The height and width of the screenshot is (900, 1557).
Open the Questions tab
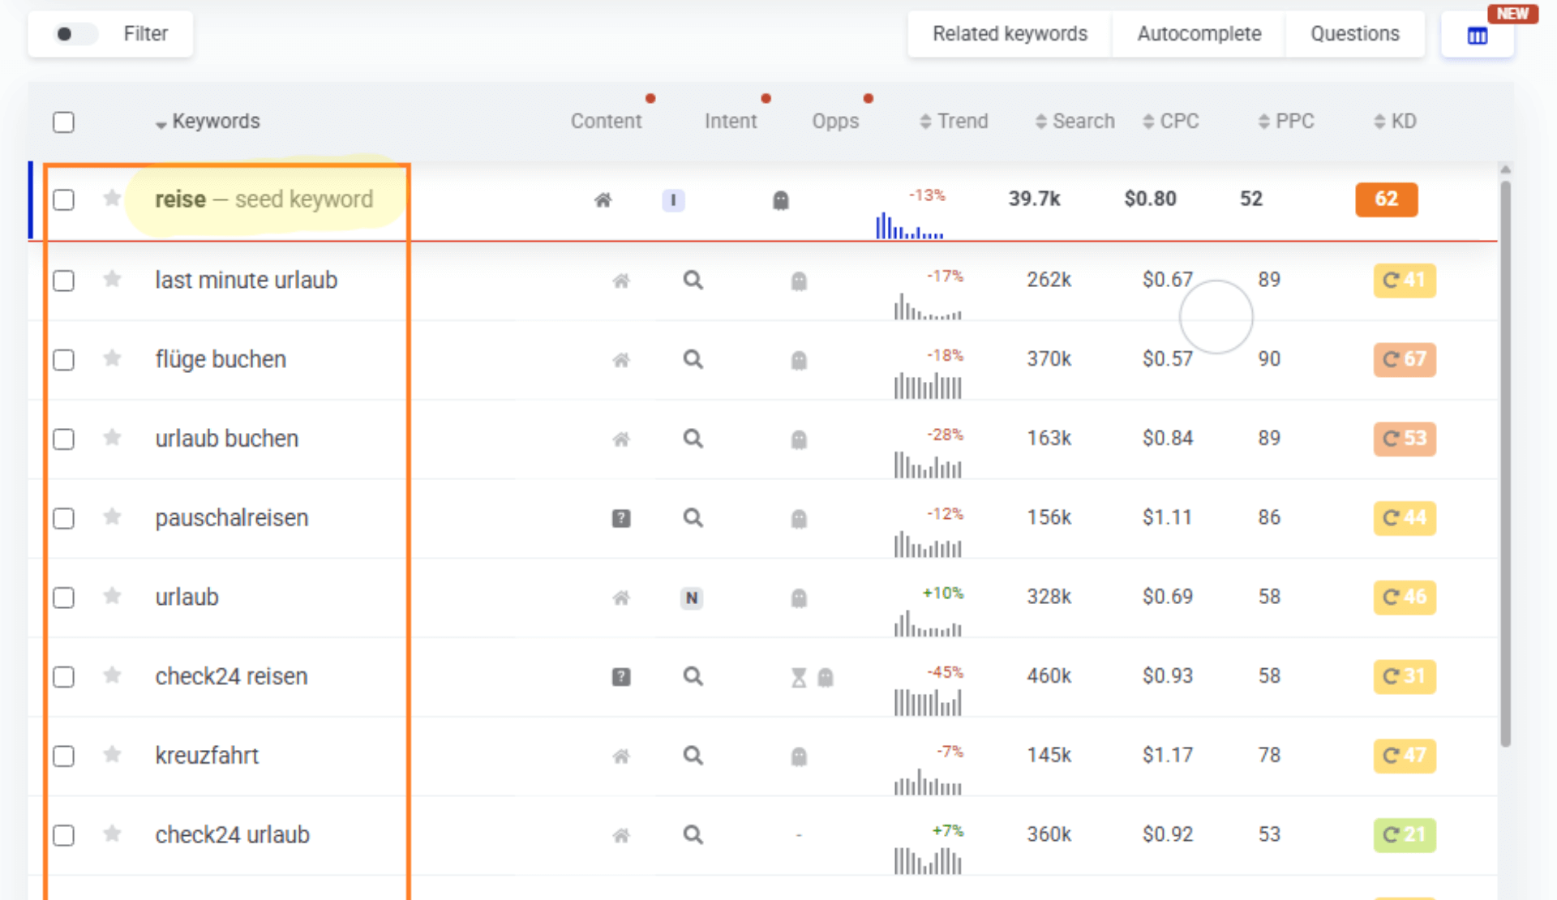point(1354,34)
